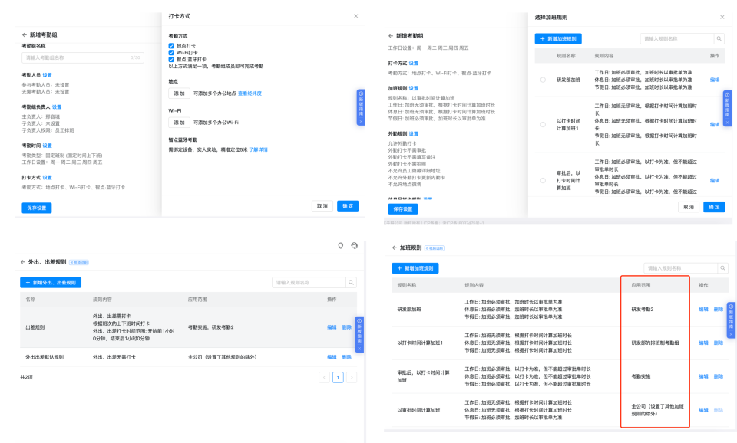Uncheck 智点·蓝牙打卡 checkbox
This screenshot has height=443, width=737.
click(171, 60)
